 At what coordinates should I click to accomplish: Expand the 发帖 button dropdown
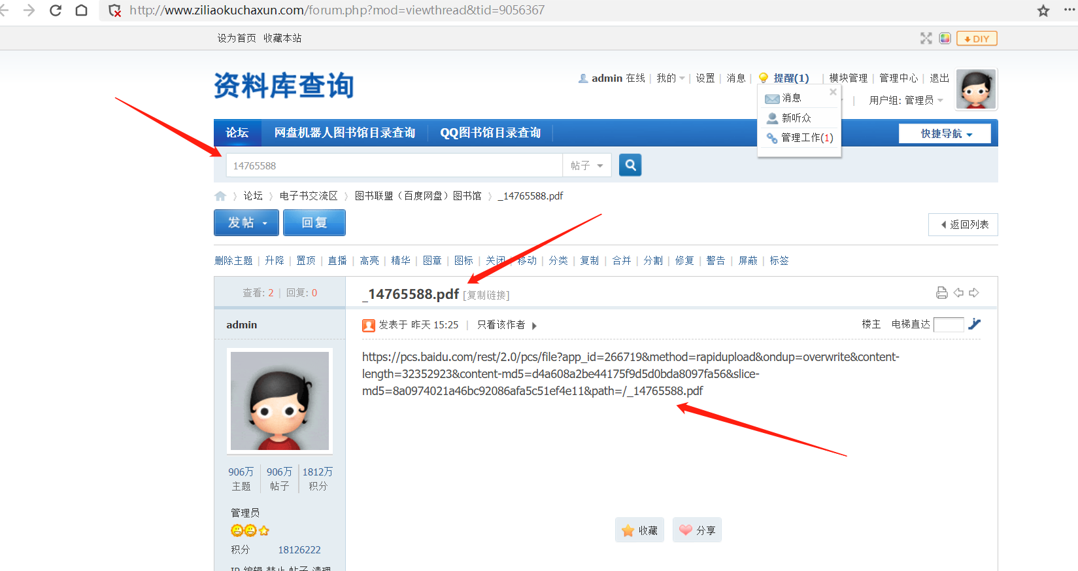(x=265, y=223)
